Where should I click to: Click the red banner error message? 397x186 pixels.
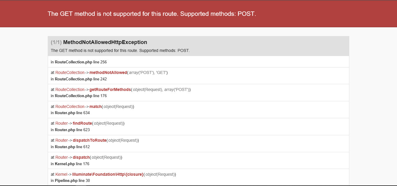pyautogui.click(x=152, y=14)
